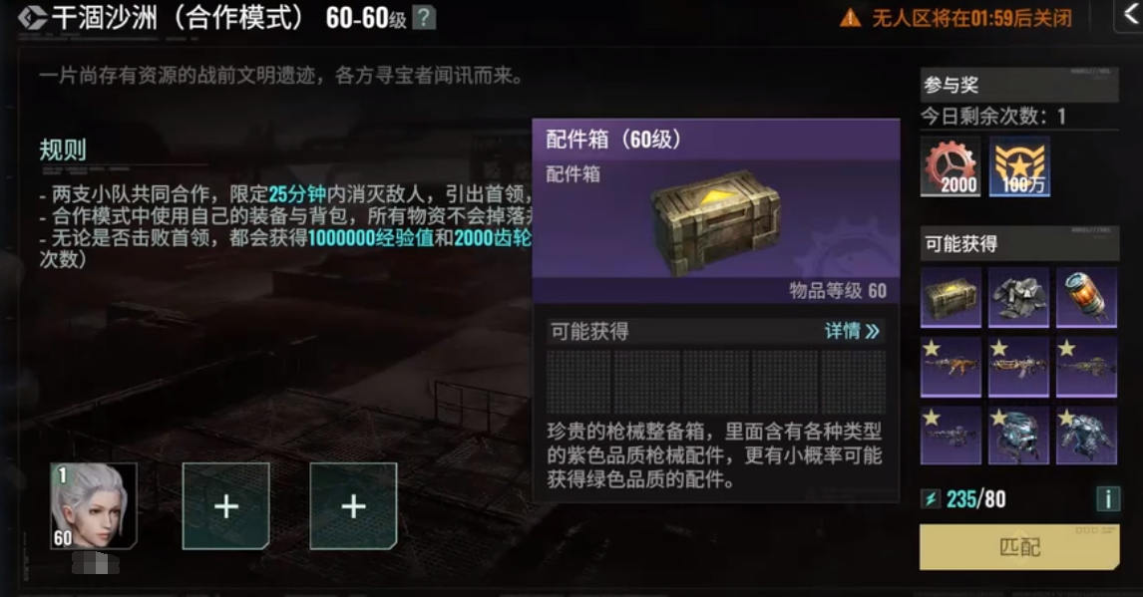
Task: Select the starred helmet armor reward
Action: [x=1018, y=435]
